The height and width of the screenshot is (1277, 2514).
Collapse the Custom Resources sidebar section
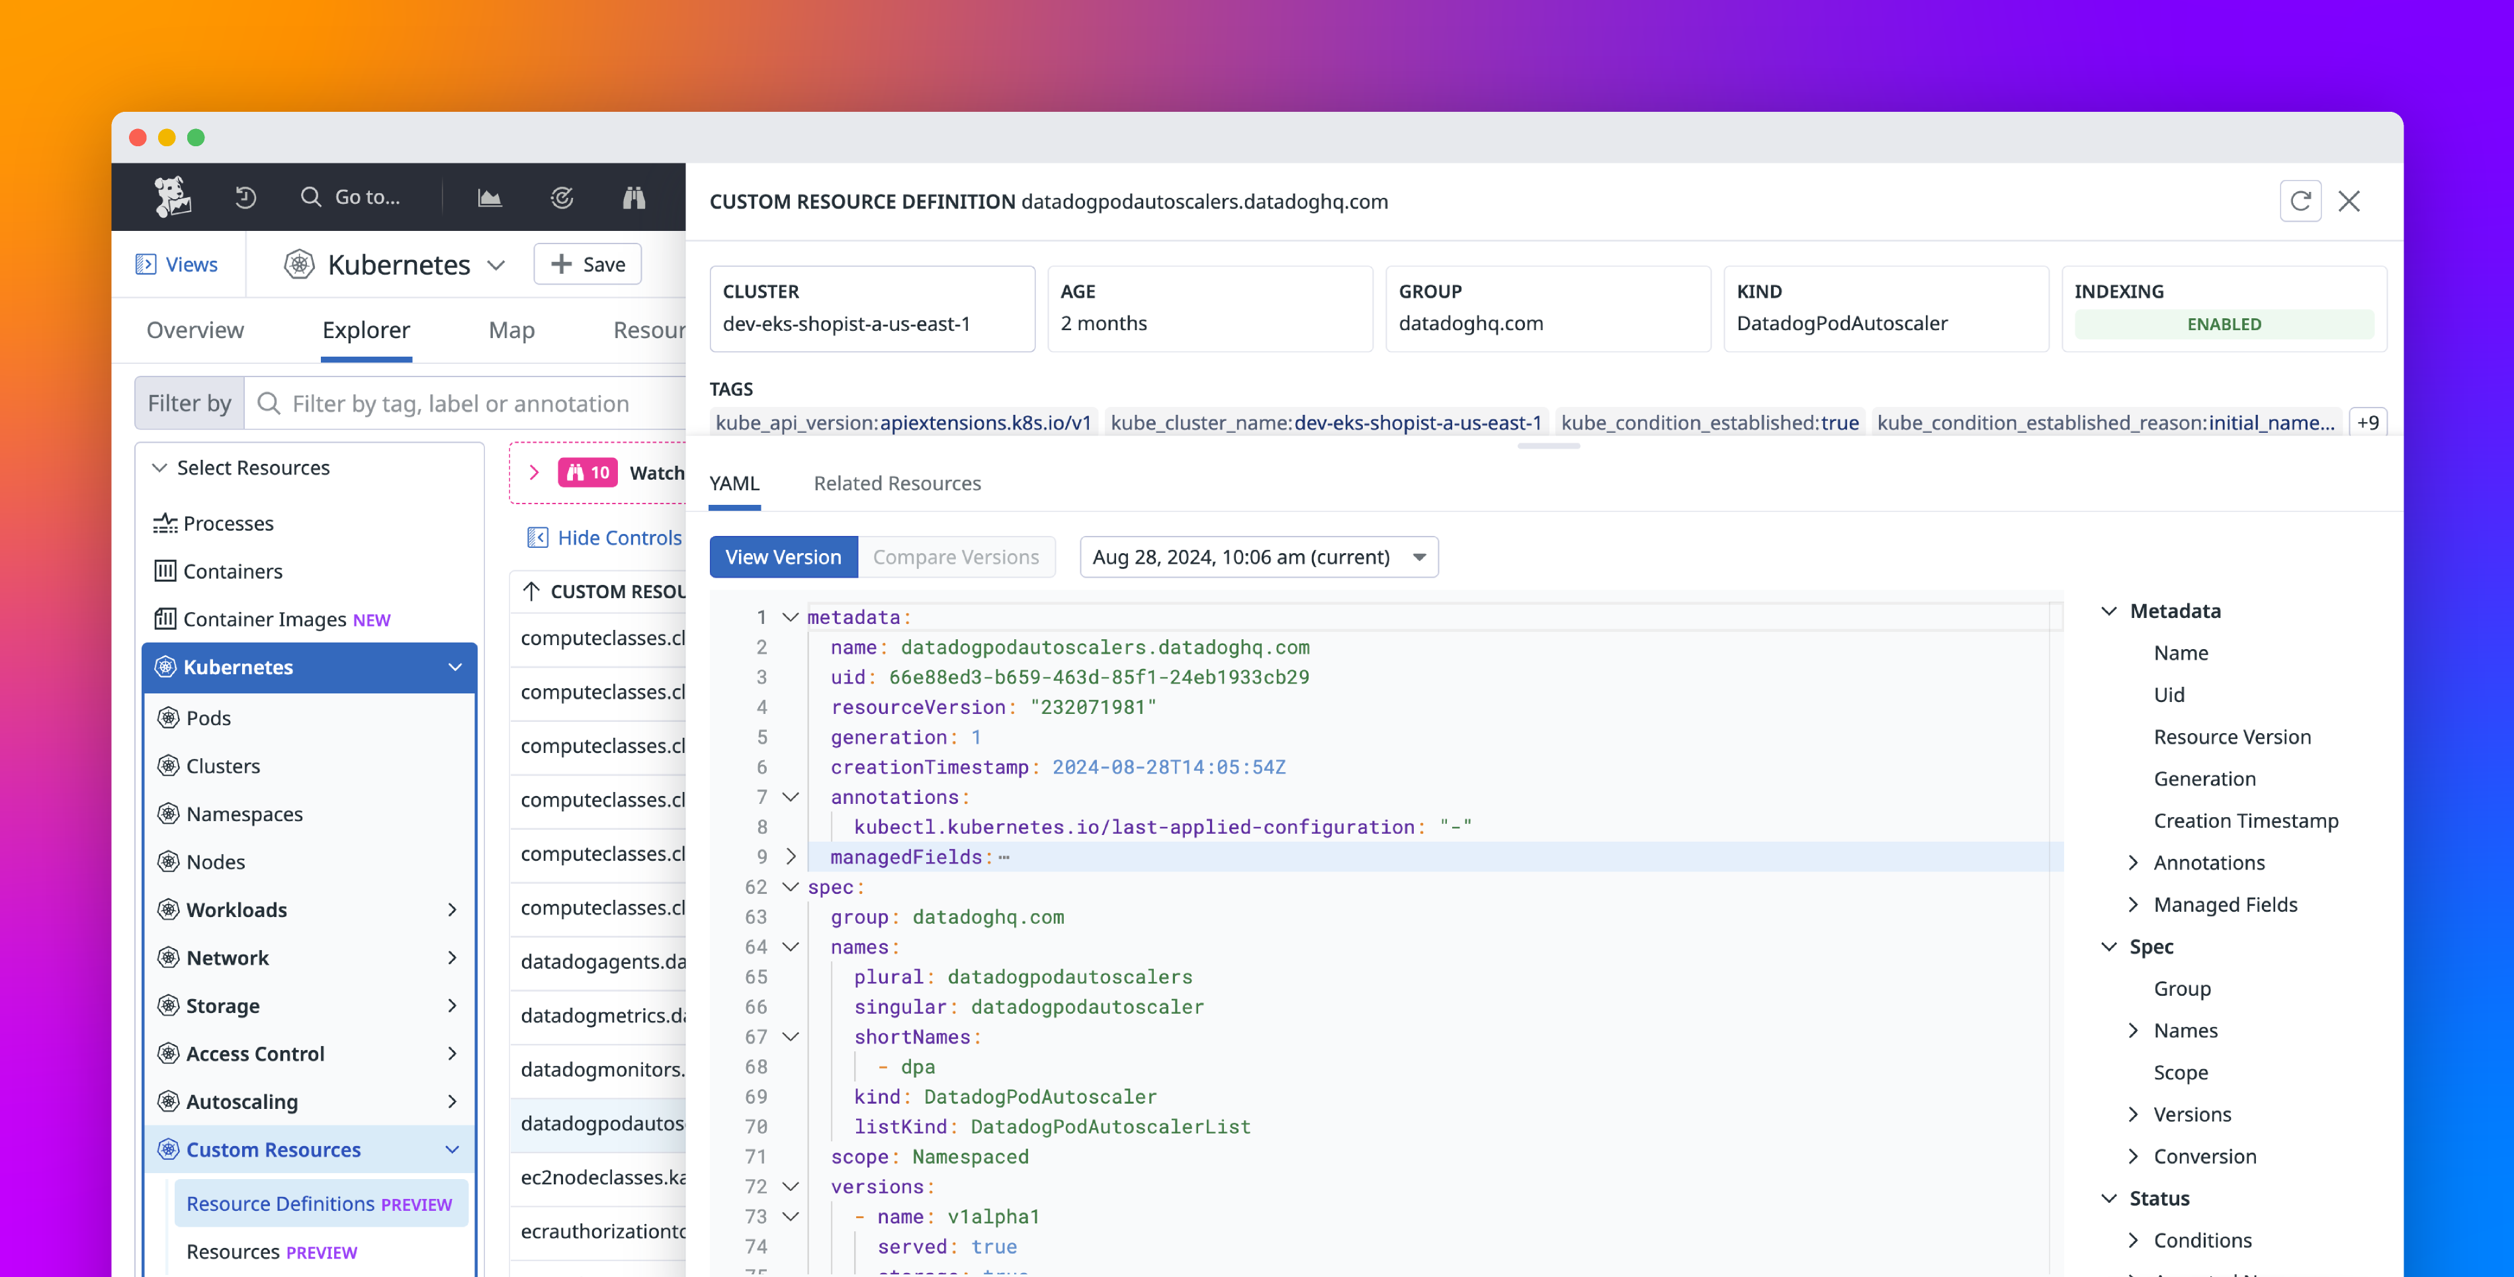click(453, 1149)
